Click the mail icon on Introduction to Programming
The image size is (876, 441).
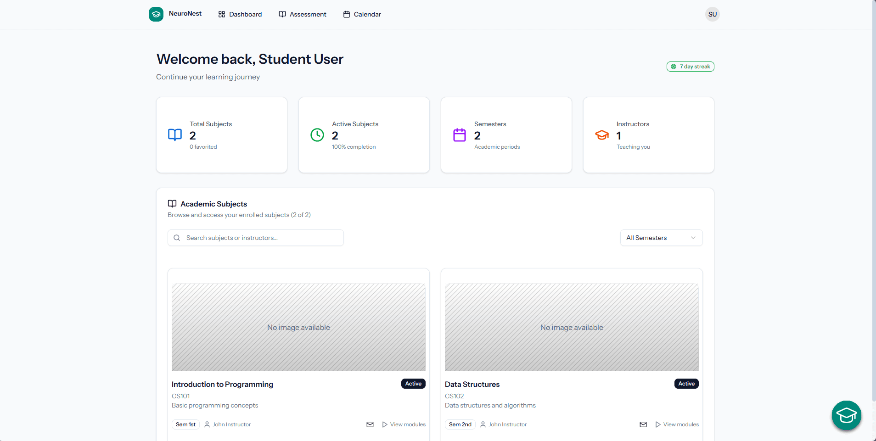(x=370, y=424)
